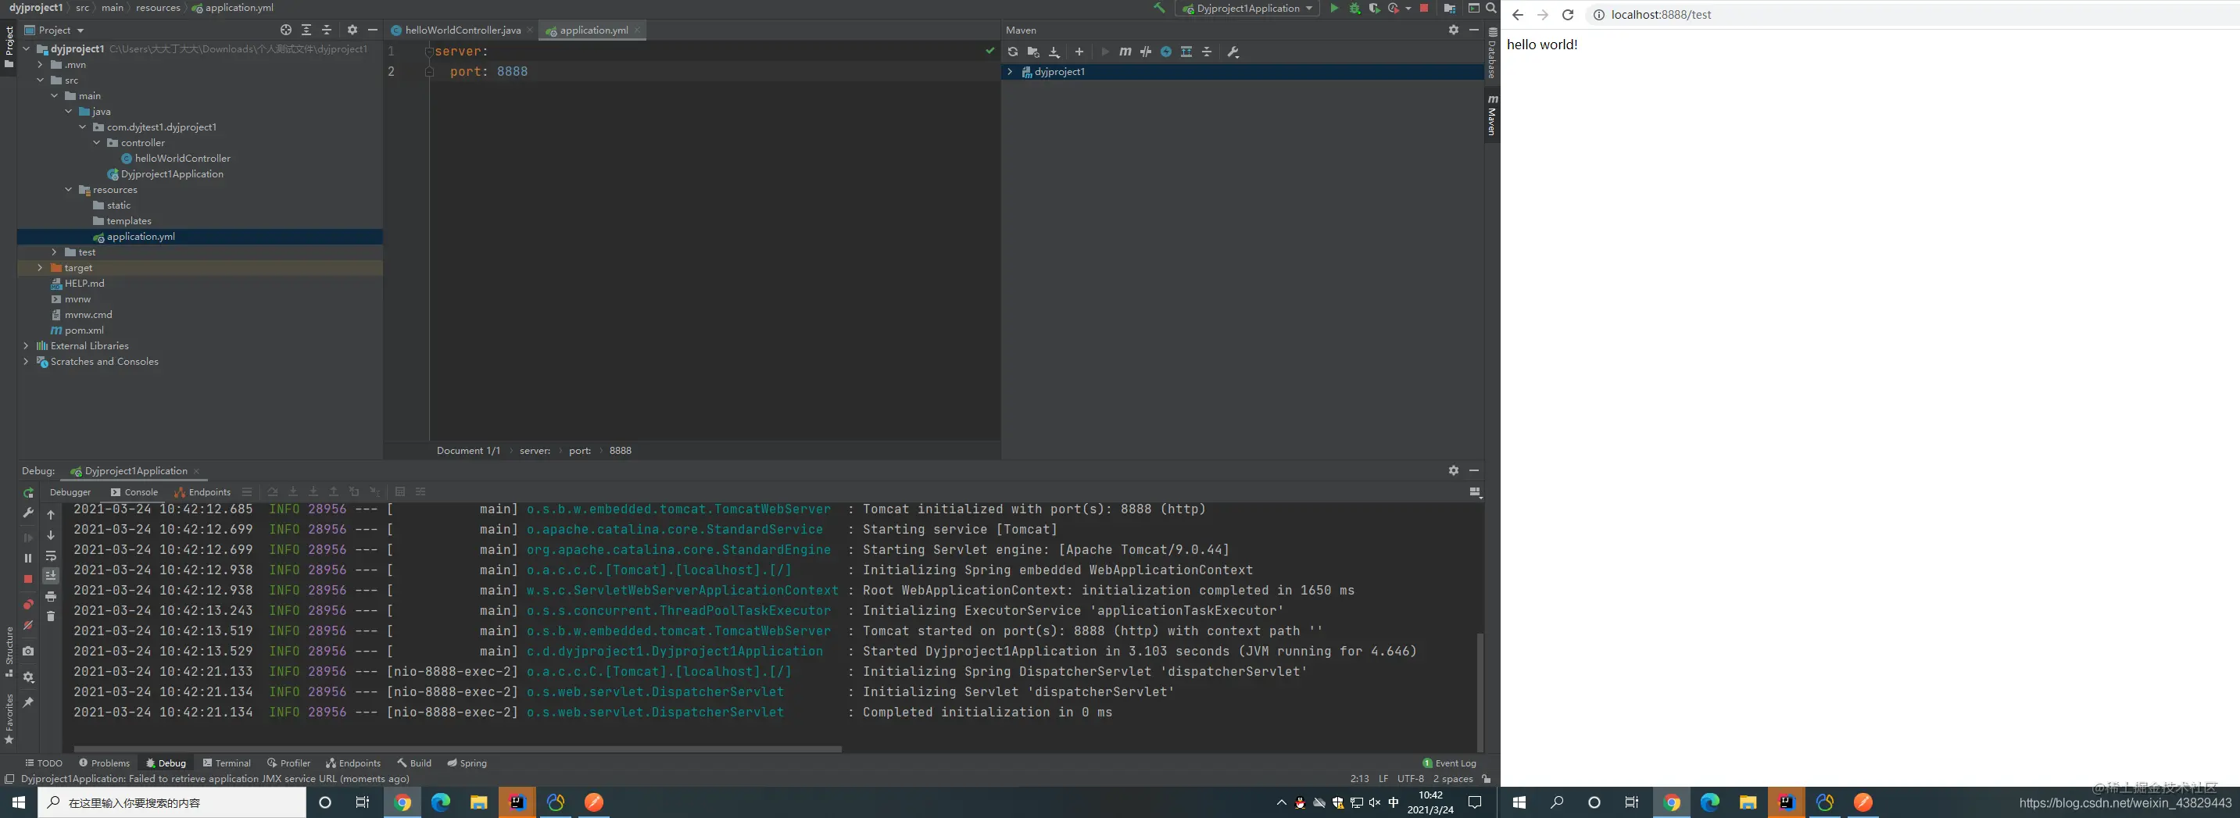Change UTF-8 file encoding in status bar

(x=1411, y=779)
